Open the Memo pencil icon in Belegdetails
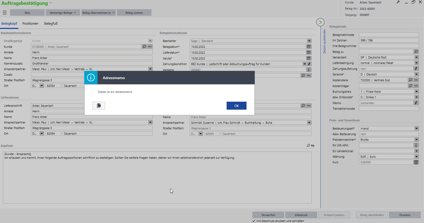The height and width of the screenshot is (223, 424). tap(416, 103)
